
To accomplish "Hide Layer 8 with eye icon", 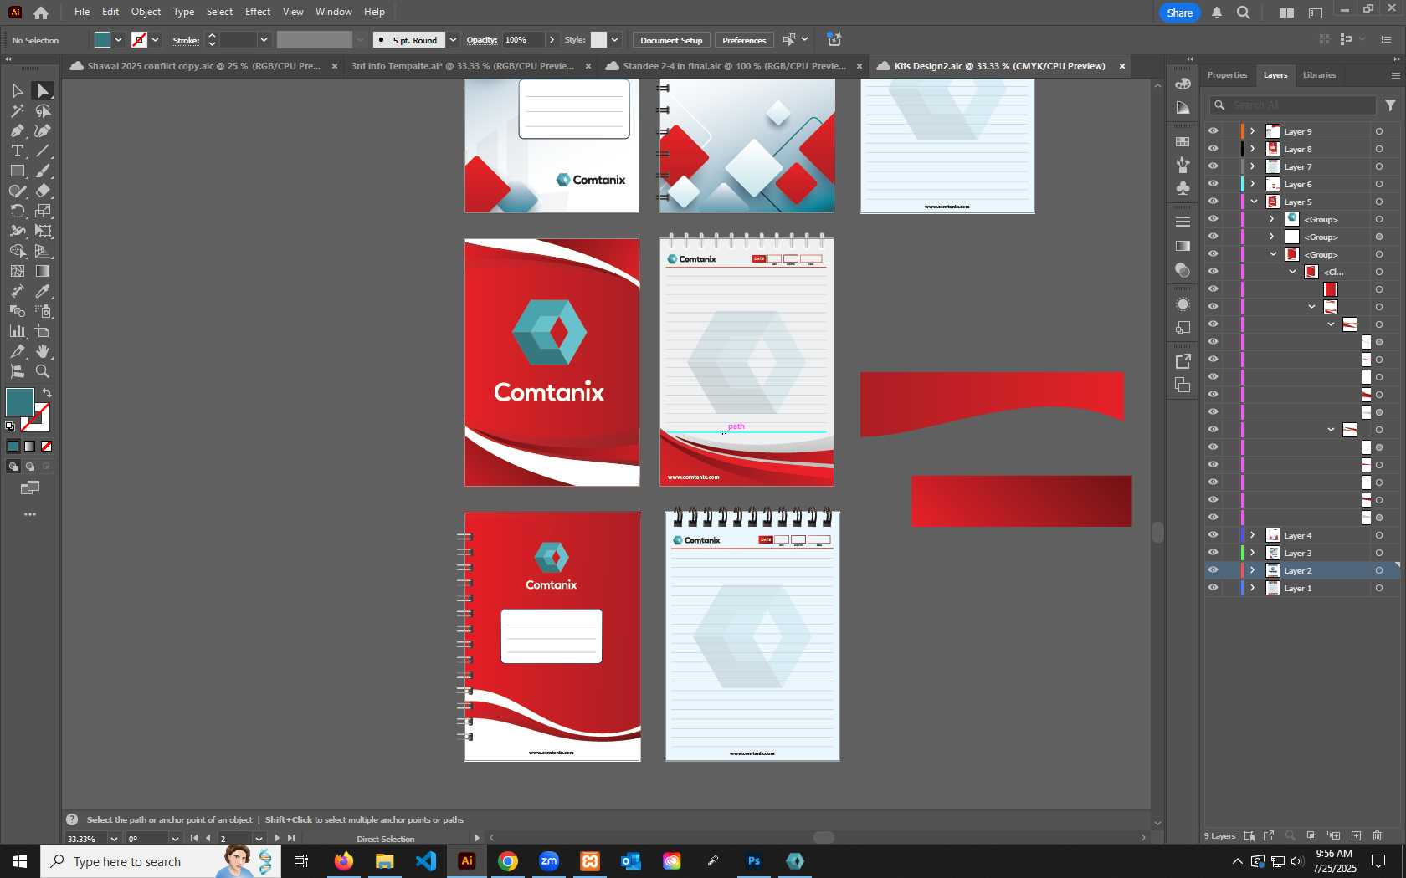I will (x=1213, y=149).
